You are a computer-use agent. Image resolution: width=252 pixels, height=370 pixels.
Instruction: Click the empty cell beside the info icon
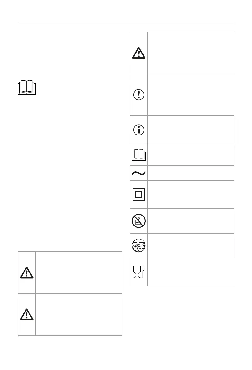(191, 130)
